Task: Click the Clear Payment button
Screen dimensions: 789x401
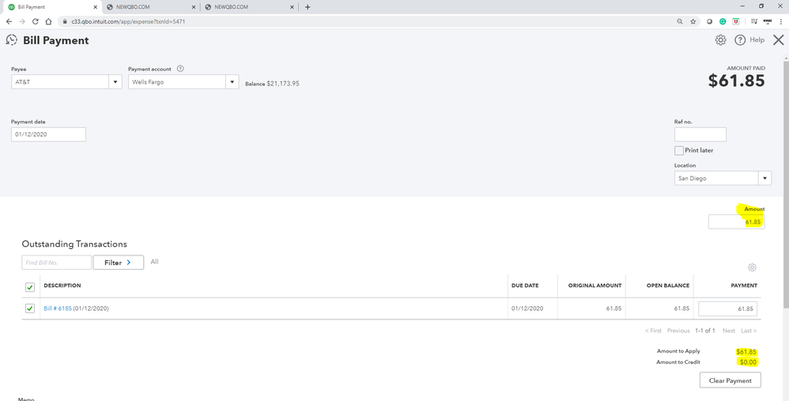Action: [x=730, y=380]
